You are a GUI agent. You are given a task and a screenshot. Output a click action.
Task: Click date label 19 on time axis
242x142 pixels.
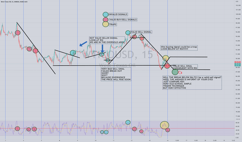224,140
